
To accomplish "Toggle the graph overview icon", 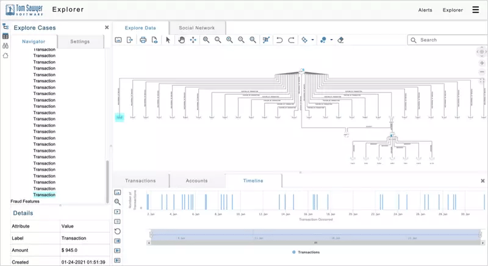I will (x=266, y=40).
